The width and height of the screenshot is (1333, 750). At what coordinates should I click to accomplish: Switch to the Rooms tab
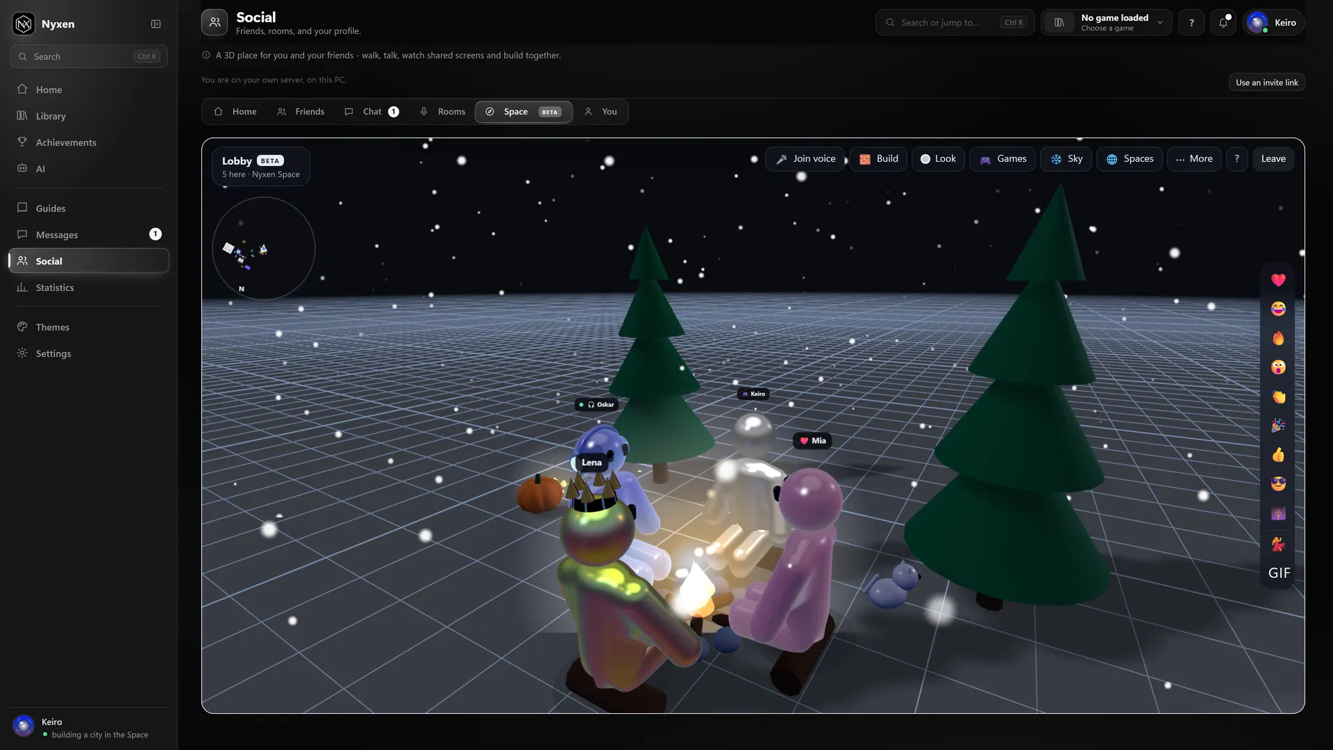tap(443, 112)
